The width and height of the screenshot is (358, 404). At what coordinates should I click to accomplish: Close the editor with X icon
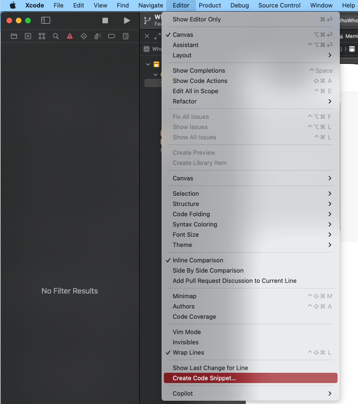[147, 36]
